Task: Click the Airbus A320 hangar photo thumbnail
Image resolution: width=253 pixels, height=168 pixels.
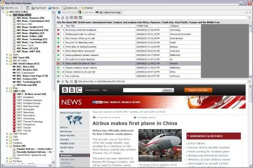Action: coord(160,145)
